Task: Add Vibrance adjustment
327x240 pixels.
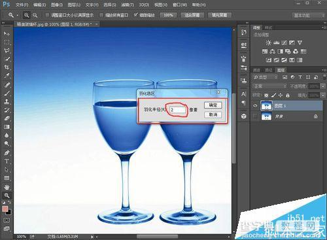Action: [x=300, y=43]
